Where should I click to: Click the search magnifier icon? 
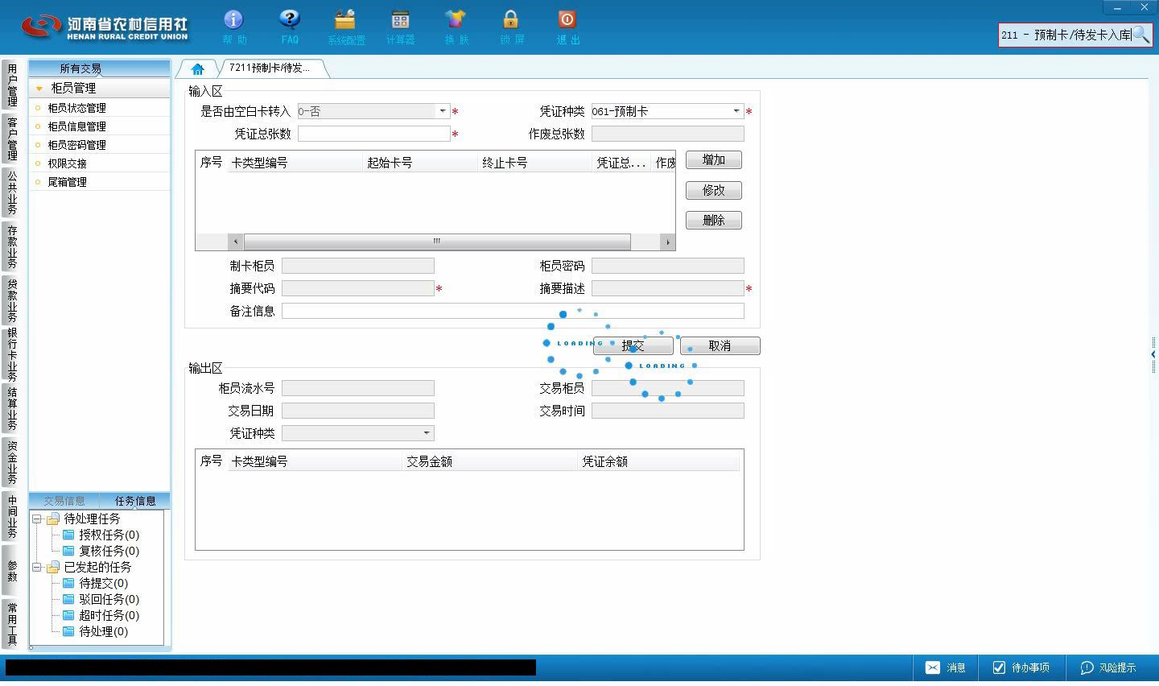pyautogui.click(x=1140, y=35)
